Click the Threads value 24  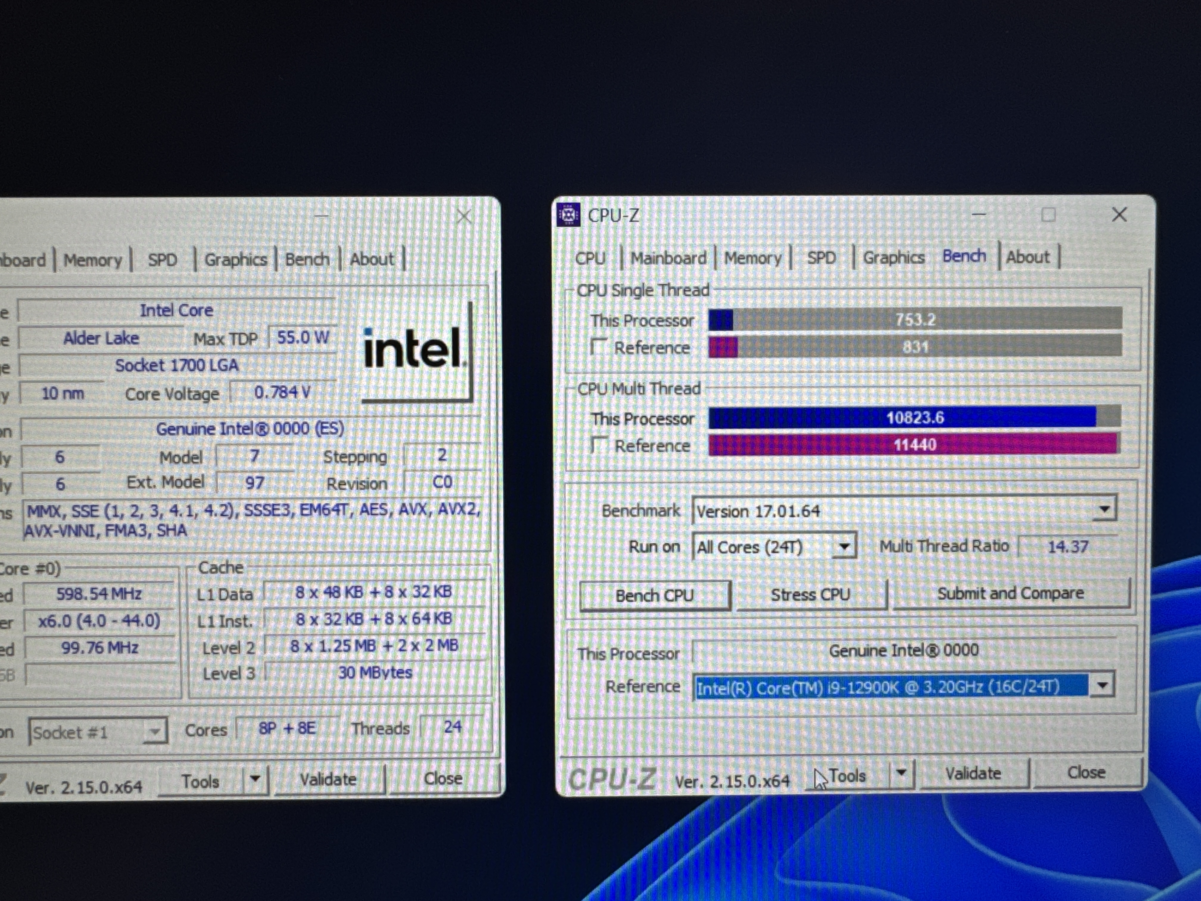point(453,727)
